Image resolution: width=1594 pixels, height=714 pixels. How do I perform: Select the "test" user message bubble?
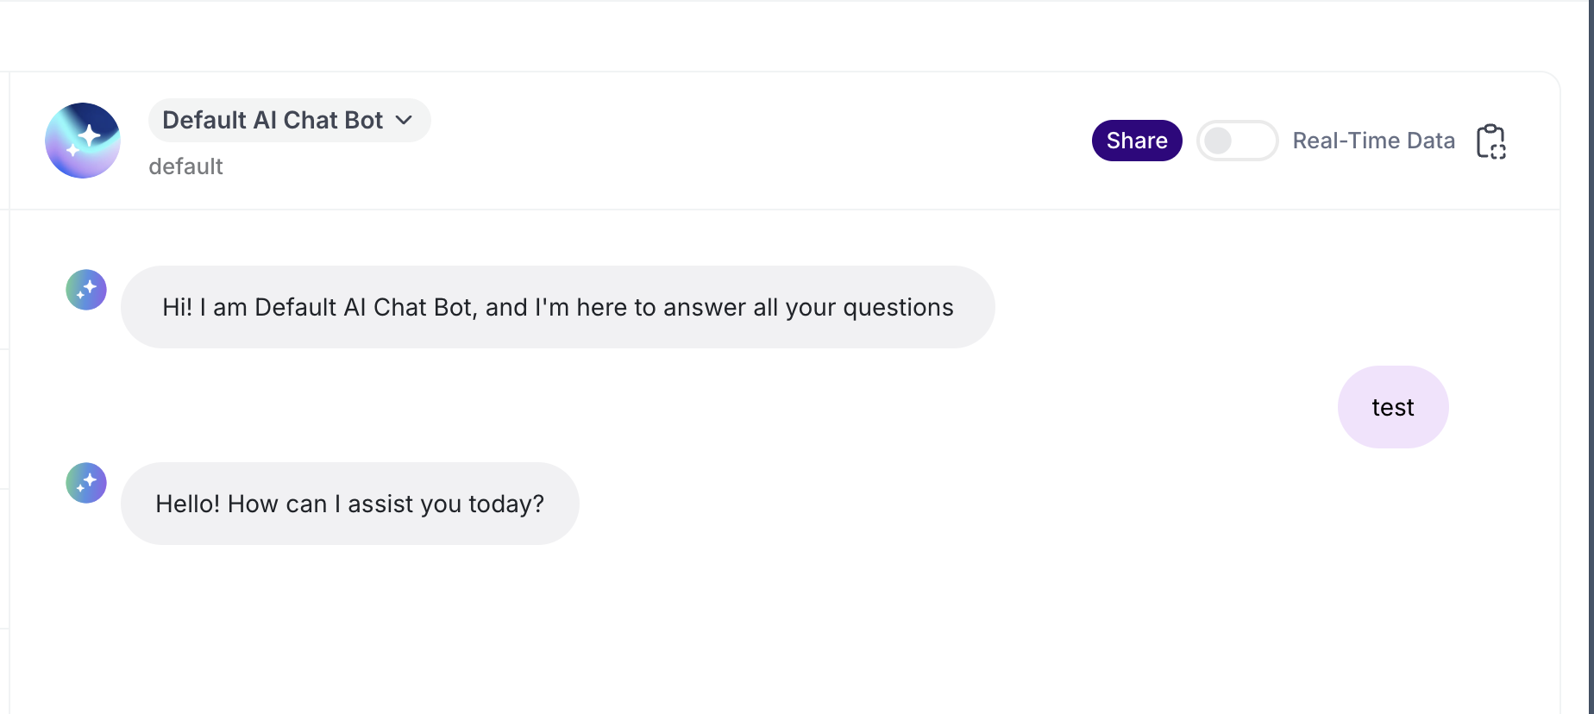(x=1393, y=407)
